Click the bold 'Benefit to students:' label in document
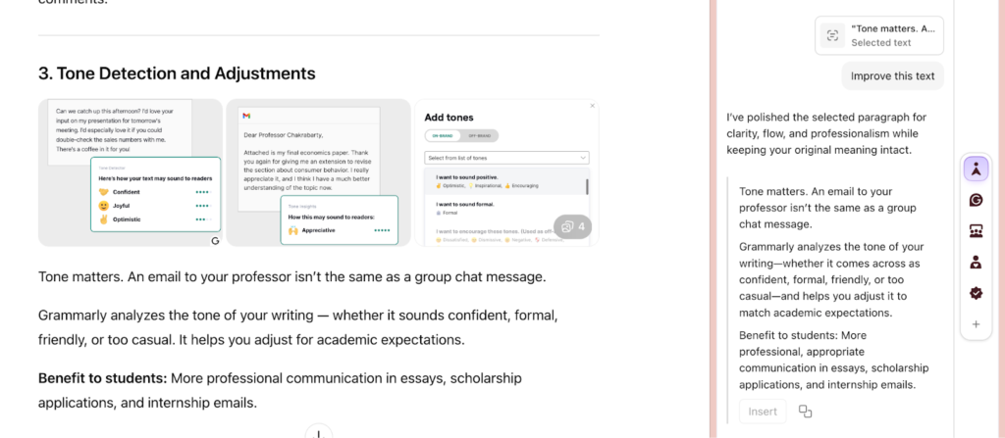Image resolution: width=1005 pixels, height=438 pixels. coord(102,378)
